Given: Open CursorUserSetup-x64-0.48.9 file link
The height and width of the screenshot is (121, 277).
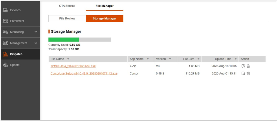Looking at the screenshot, I should tap(84, 73).
